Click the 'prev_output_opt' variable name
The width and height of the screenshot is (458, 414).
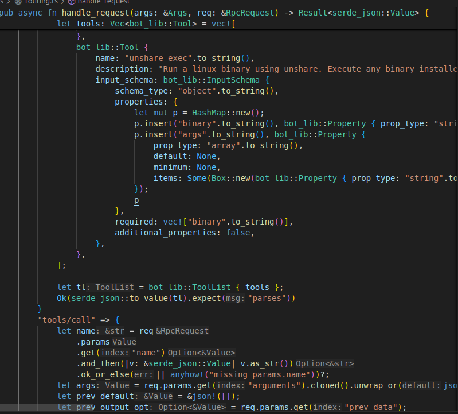pos(112,407)
